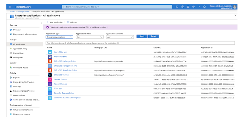Click the Apply filter button
This screenshot has height=121, width=239.
click(x=142, y=36)
